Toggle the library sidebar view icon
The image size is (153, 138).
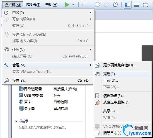pos(128,5)
